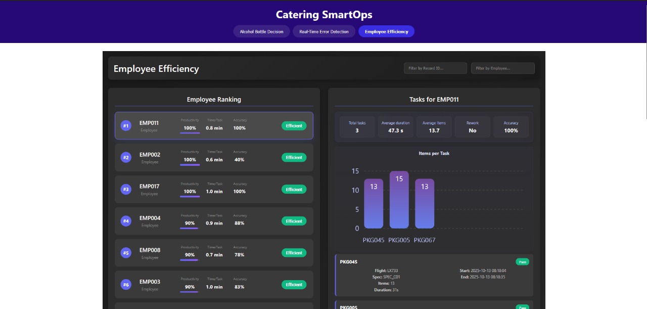Select employee EMP017 in ranking

click(214, 189)
